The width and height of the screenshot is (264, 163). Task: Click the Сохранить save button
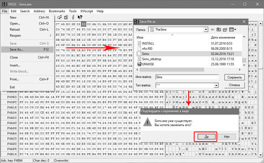(x=234, y=77)
